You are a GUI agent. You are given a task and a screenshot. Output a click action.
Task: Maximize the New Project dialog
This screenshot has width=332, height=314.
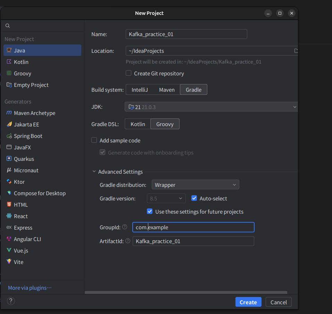pos(280,13)
